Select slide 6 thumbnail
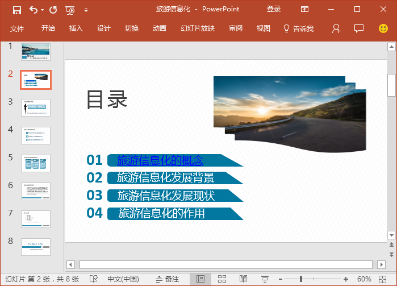This screenshot has width=397, height=286. pos(36,192)
